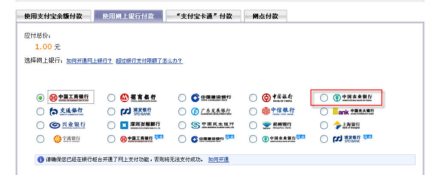The width and height of the screenshot is (431, 175).
Task: Select the 招商银行 radio button
Action: click(111, 98)
